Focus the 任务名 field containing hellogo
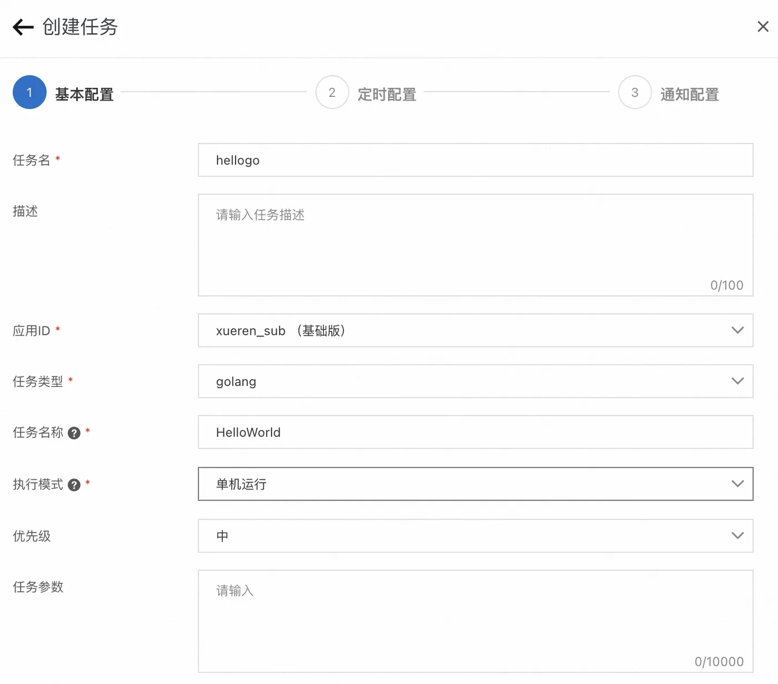 tap(476, 160)
